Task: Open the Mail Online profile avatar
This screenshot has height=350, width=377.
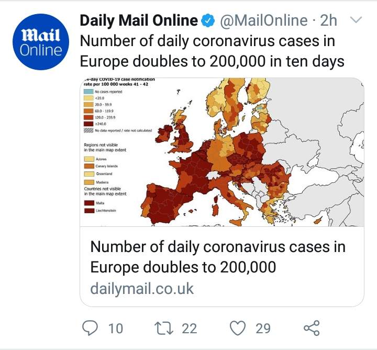Action: pos(41,42)
